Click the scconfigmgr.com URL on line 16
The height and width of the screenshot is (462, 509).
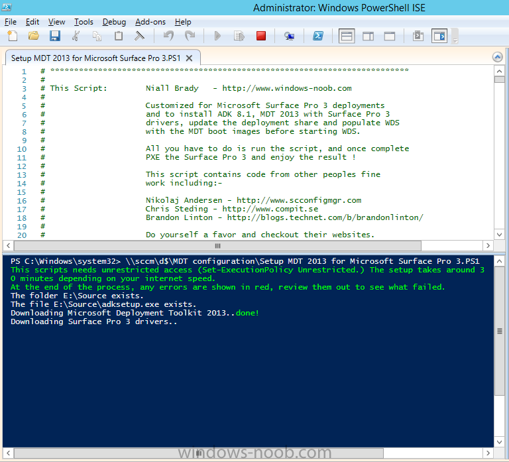299,200
